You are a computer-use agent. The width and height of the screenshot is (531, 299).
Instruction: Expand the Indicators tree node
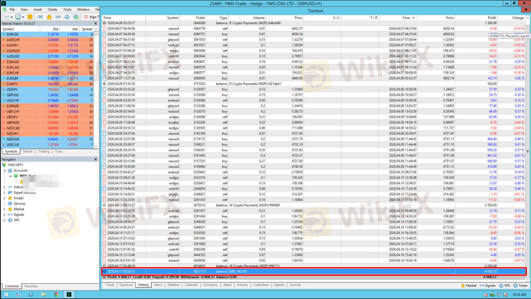pos(5,187)
